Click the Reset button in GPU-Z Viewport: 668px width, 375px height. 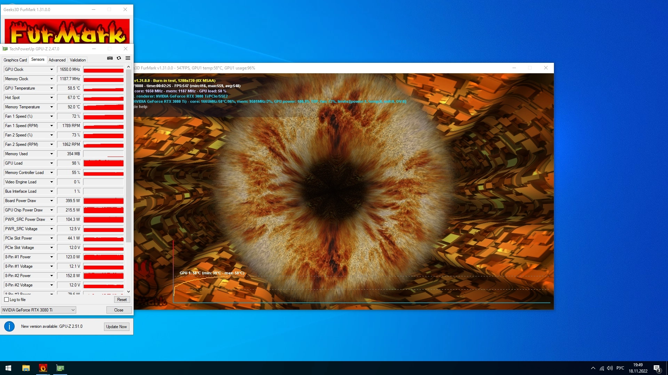(122, 300)
